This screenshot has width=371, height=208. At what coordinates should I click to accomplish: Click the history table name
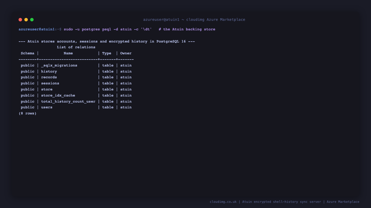coord(49,71)
